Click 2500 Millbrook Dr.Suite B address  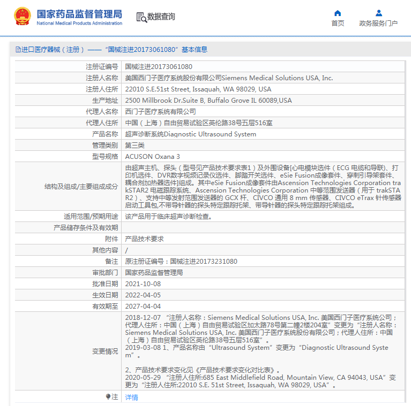click(x=208, y=101)
